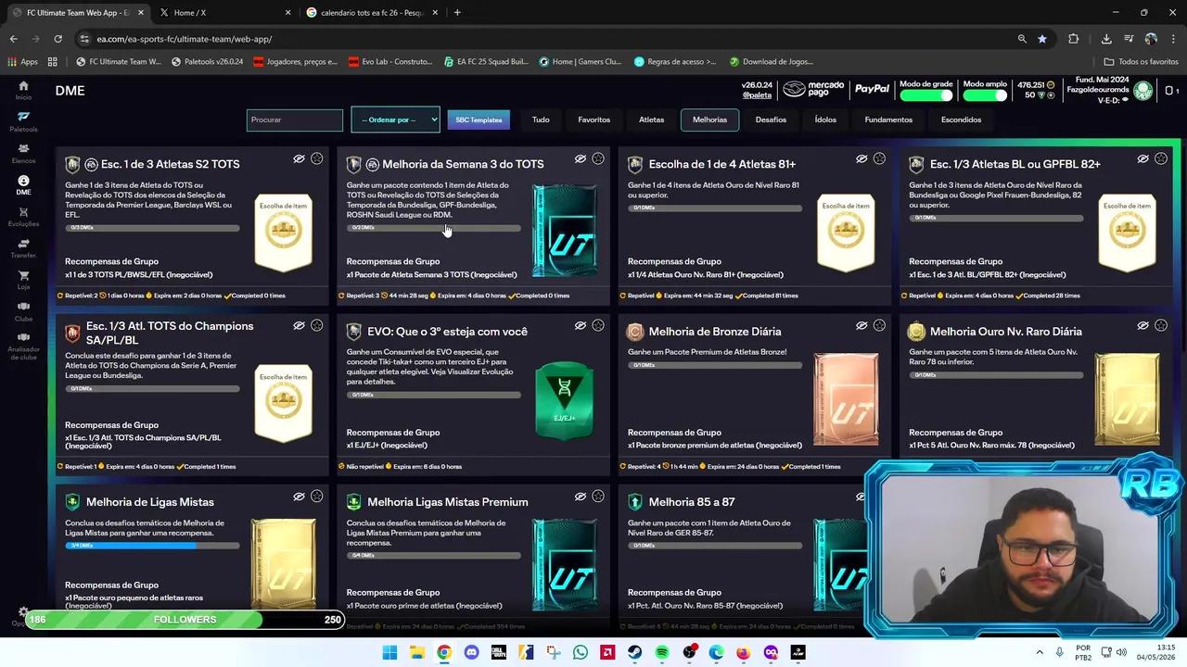Select the Escondidos filter tab
This screenshot has height=667, width=1187.
pyautogui.click(x=961, y=120)
